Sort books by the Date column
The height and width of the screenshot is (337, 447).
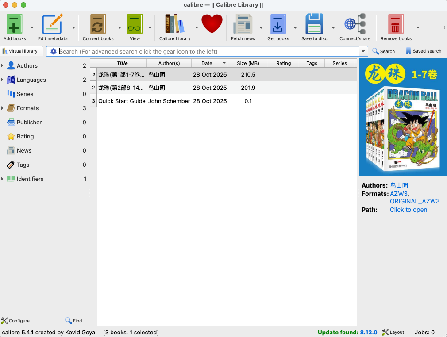click(x=207, y=63)
